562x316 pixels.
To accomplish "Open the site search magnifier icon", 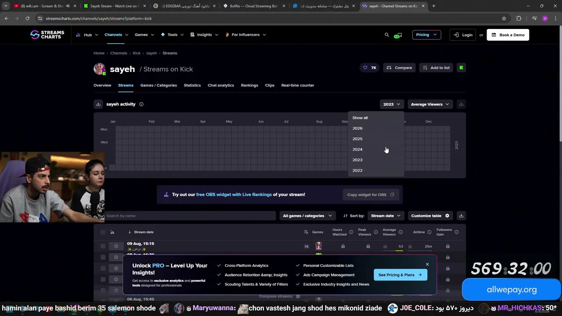I will pyautogui.click(x=387, y=35).
